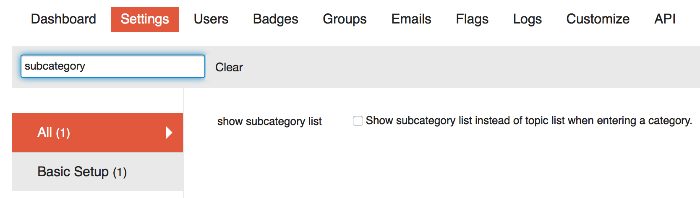The width and height of the screenshot is (700, 198).
Task: Enable the show subcategory list checkbox
Action: click(358, 121)
